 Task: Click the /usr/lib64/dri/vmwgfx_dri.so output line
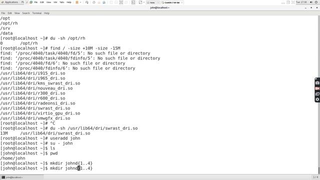point(35,118)
